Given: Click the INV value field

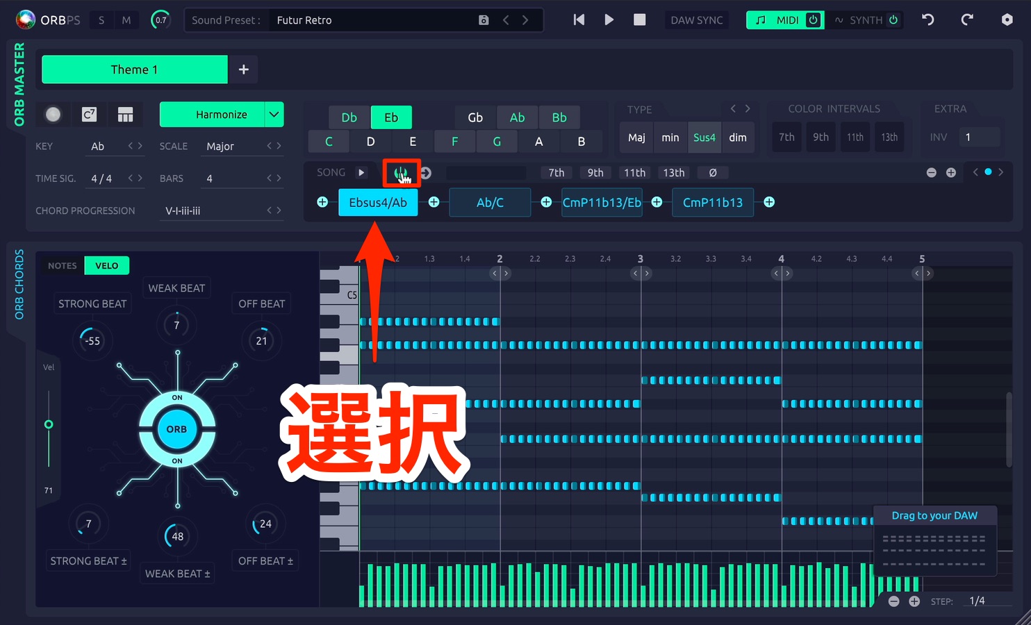Looking at the screenshot, I should point(980,137).
